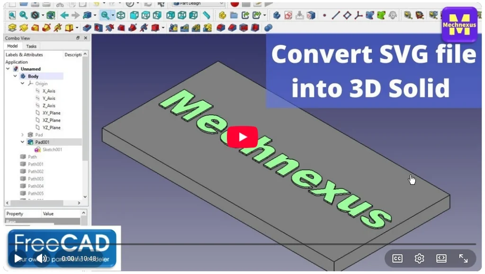Viewport: 485px width, 274px height.
Task: Mute the video volume
Action: [x=42, y=258]
